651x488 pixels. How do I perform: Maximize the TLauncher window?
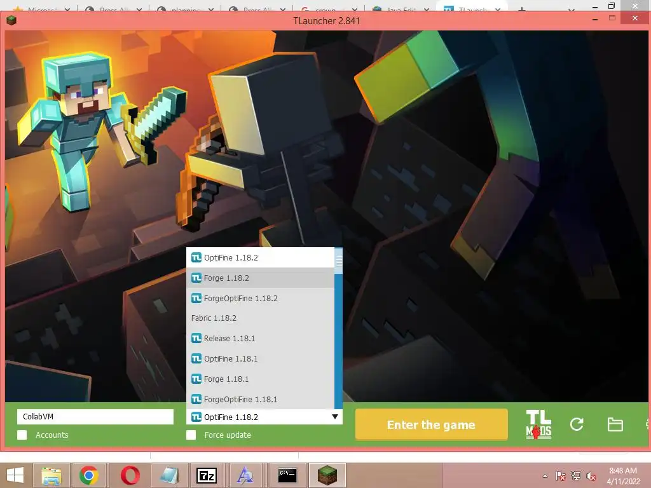(x=612, y=18)
